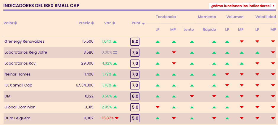Click the equals icon in Laboratorios Reig Jofre row
Viewport: 278px width, 125px height.
(115, 52)
